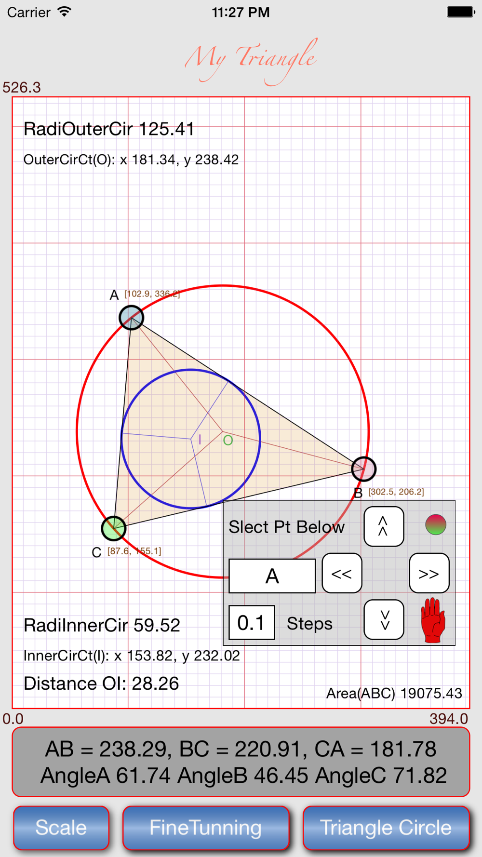The image size is (482, 857).
Task: Tap the 0.0 origin label
Action: point(13,719)
